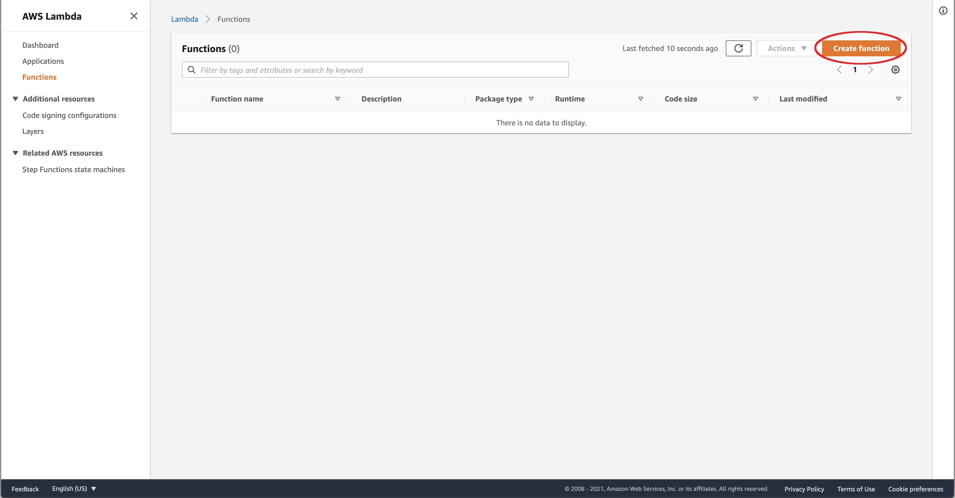Go to next page of functions
The width and height of the screenshot is (955, 498).
[871, 70]
